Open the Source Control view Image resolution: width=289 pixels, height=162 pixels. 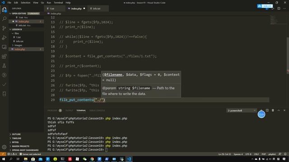(4, 28)
